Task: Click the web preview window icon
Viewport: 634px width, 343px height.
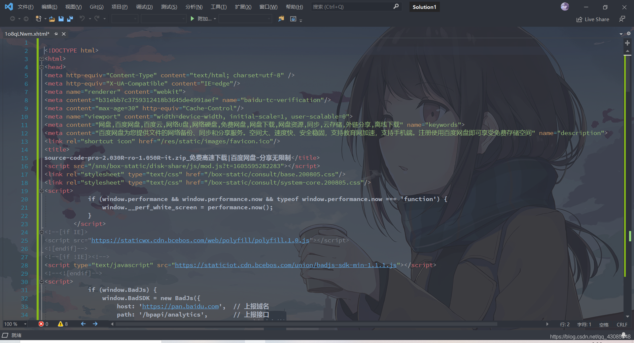Action: (x=293, y=19)
